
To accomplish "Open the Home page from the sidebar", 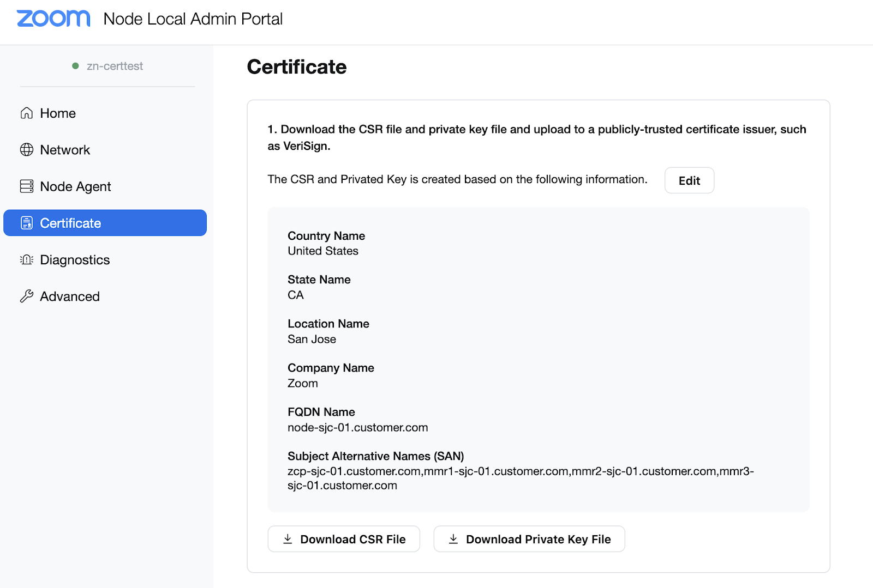I will 58,113.
